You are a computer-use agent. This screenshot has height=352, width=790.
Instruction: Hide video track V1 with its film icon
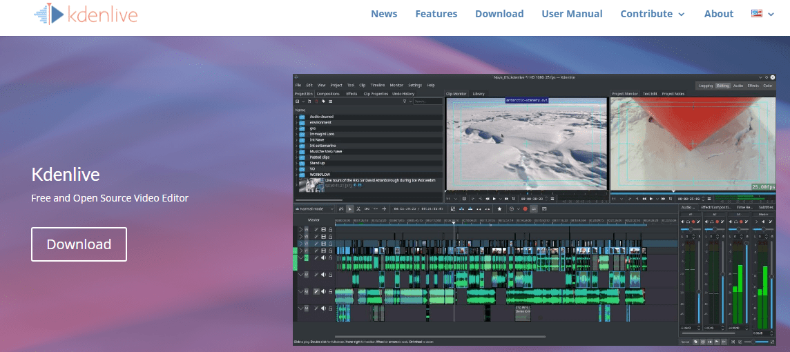pos(323,251)
